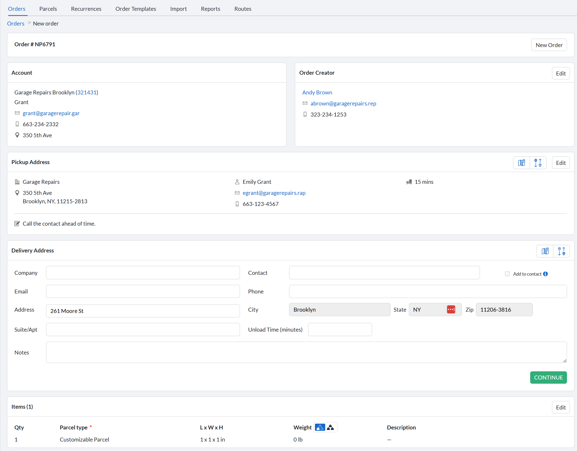
Task: Switch to the Orders tab
Action: pos(17,9)
